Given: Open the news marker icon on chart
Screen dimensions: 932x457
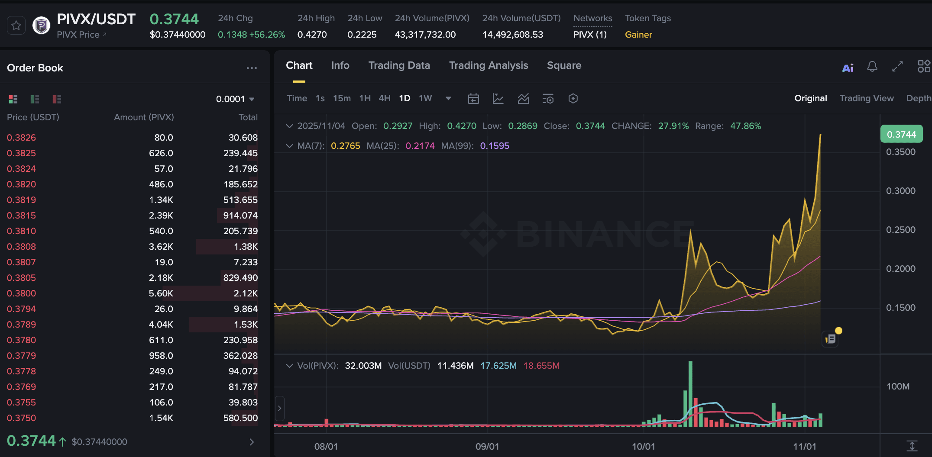Looking at the screenshot, I should [831, 339].
